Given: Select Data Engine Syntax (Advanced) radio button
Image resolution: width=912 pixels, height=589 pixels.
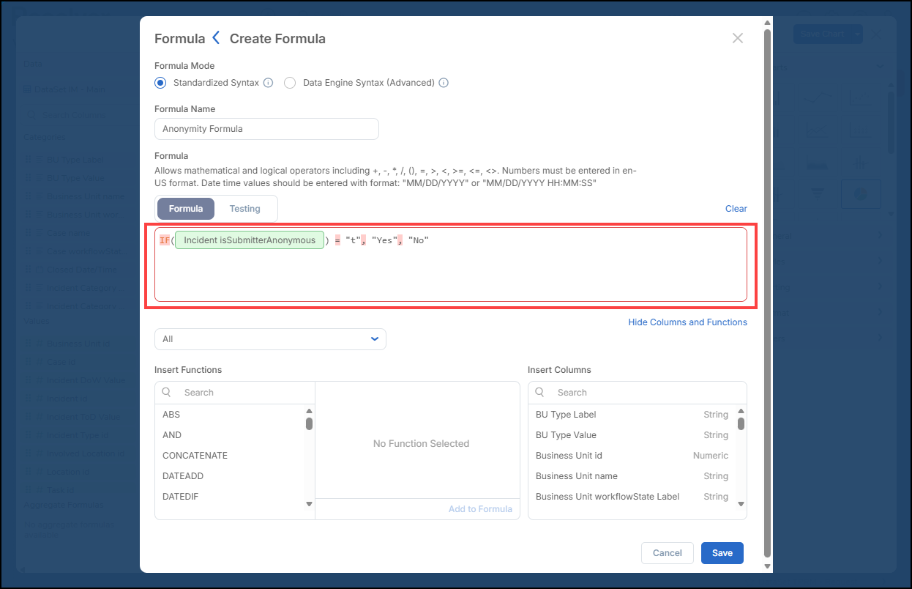Looking at the screenshot, I should 290,83.
